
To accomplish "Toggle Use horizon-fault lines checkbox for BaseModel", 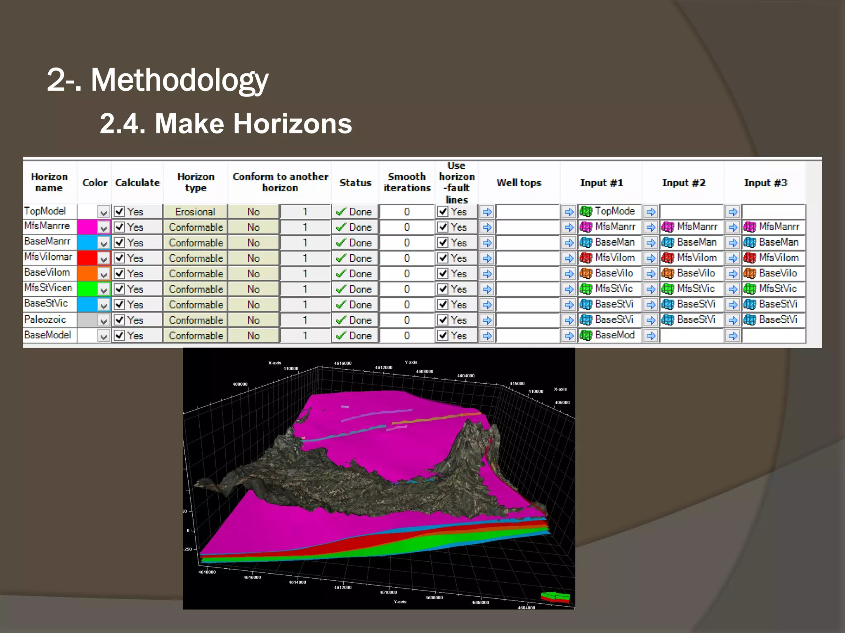I will click(443, 335).
